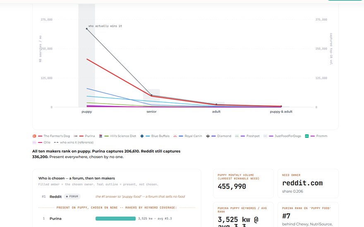
Task: Click the 'PRESENT ON PUPPY, CHOSEN ON NONE' divider label
Action: tap(117, 208)
